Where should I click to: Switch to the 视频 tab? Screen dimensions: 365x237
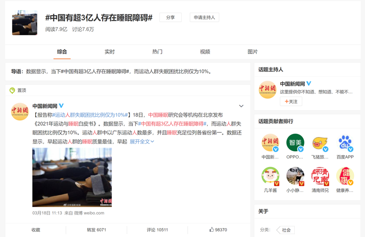[x=205, y=52]
